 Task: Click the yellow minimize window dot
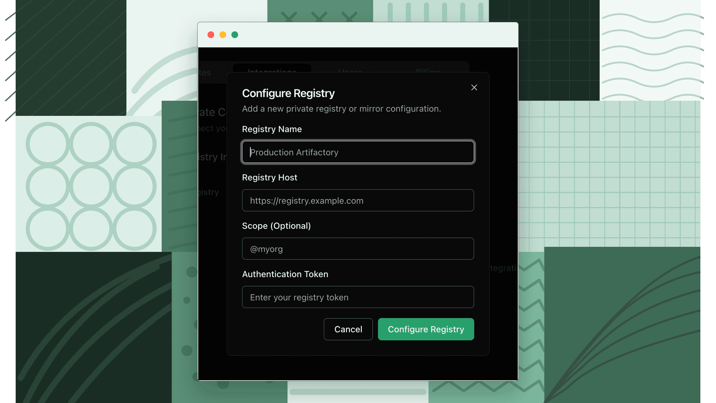tap(223, 35)
